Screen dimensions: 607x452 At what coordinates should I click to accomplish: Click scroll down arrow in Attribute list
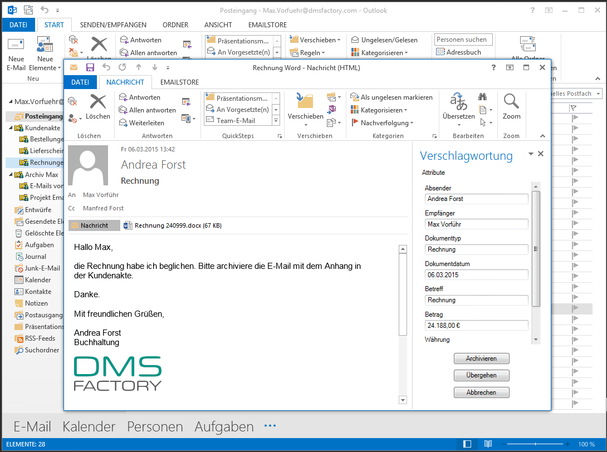point(536,340)
